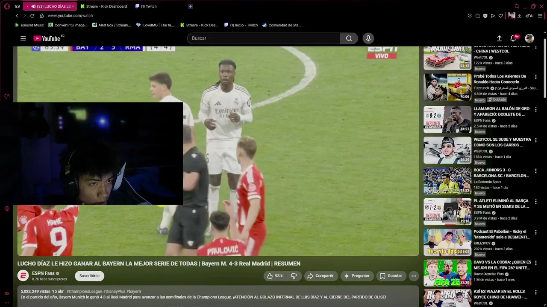Click the YouTube Buscar search field
This screenshot has width=547, height=307.
264,38
